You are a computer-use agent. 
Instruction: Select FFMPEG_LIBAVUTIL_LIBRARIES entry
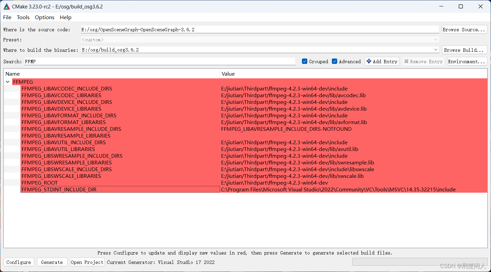point(58,149)
